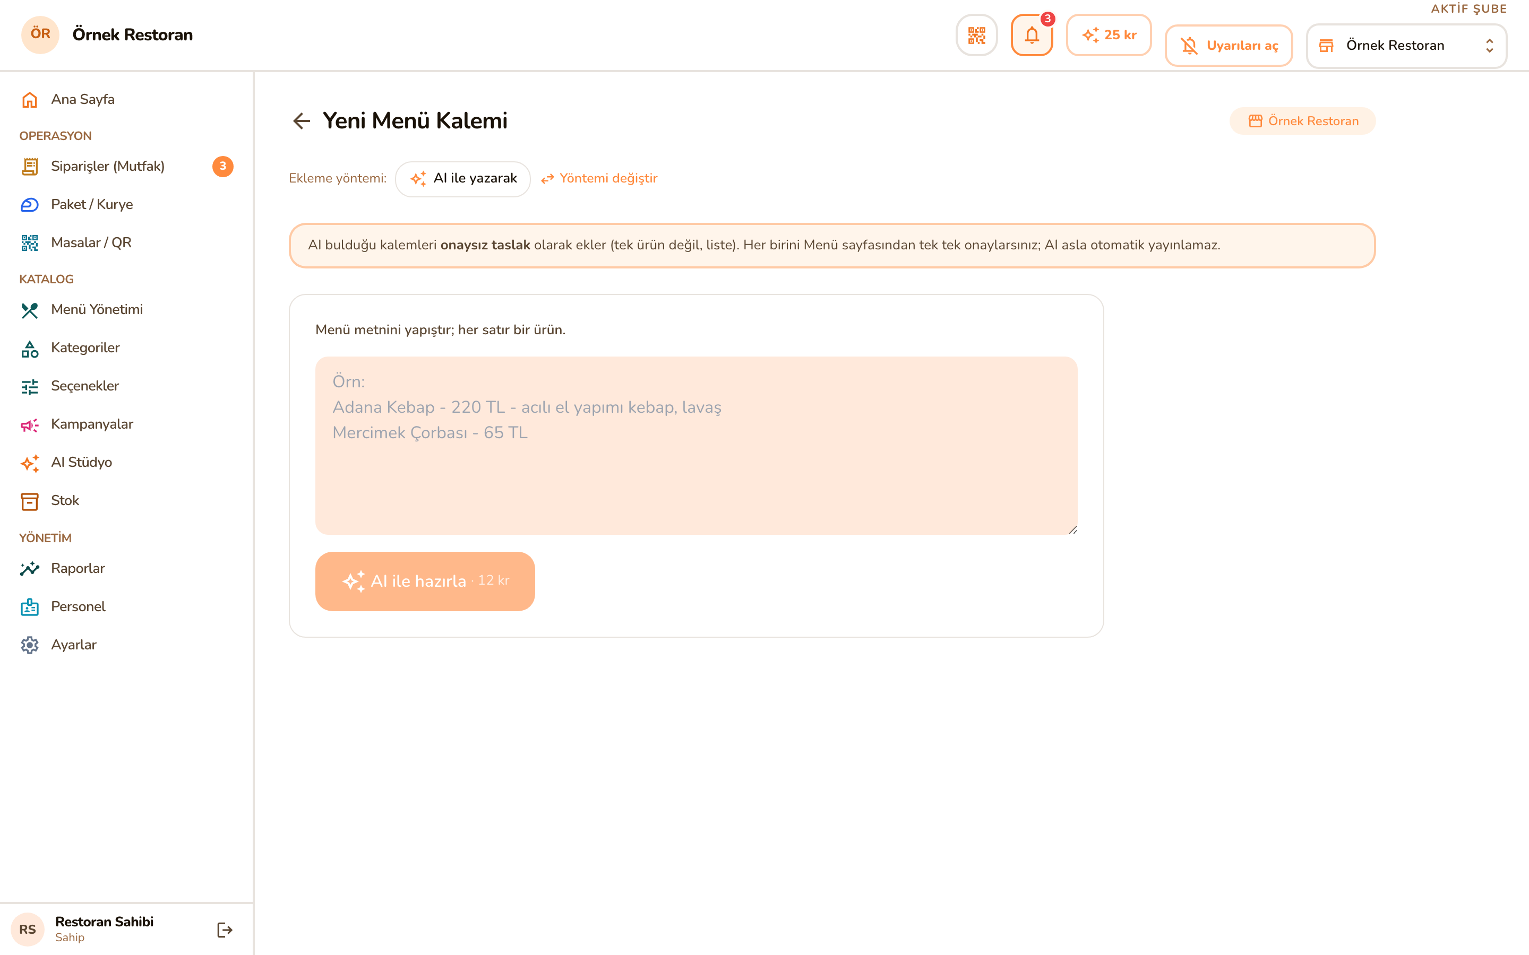The image size is (1529, 955).
Task: Click the 25 kr AI credits button
Action: (1109, 36)
